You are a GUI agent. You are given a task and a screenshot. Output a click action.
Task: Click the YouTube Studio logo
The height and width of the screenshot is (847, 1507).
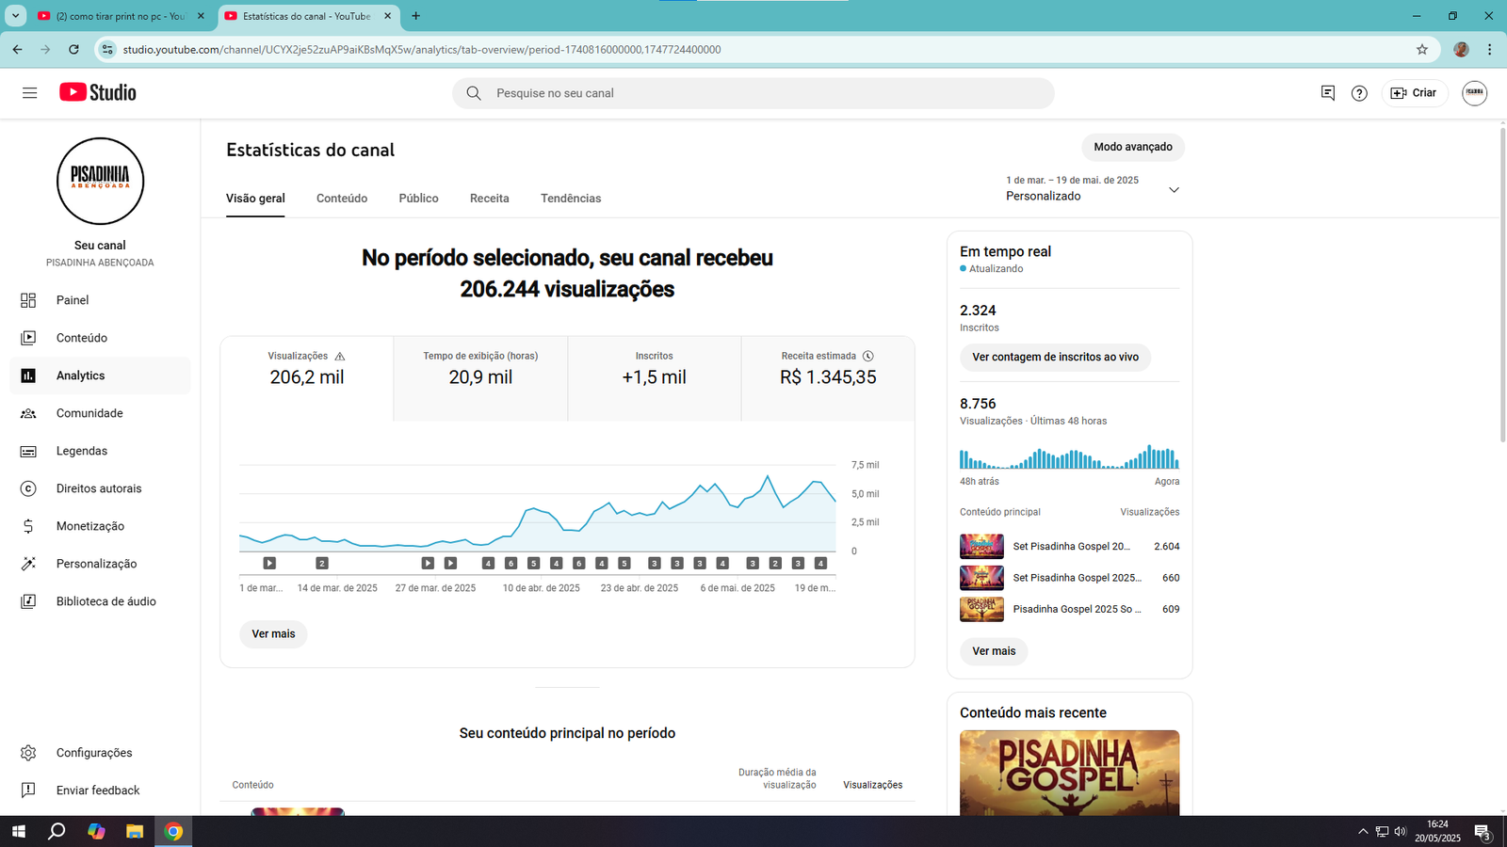98,92
